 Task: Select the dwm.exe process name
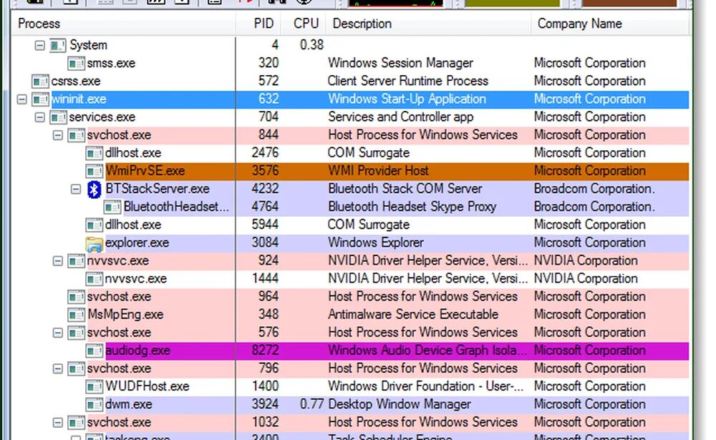pos(128,405)
